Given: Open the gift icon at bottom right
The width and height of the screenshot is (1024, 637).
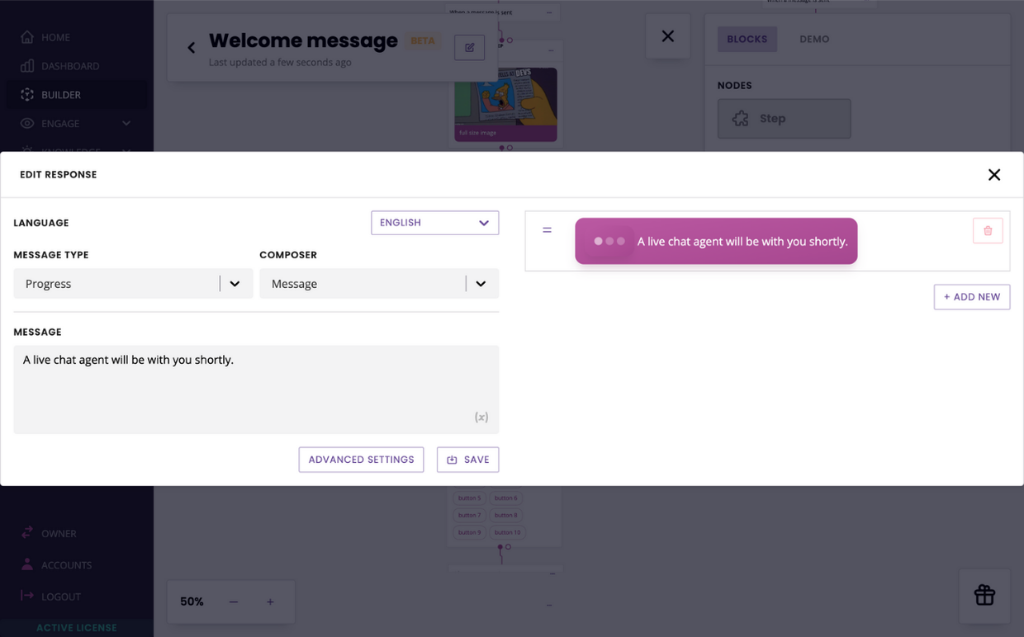Looking at the screenshot, I should tap(984, 596).
